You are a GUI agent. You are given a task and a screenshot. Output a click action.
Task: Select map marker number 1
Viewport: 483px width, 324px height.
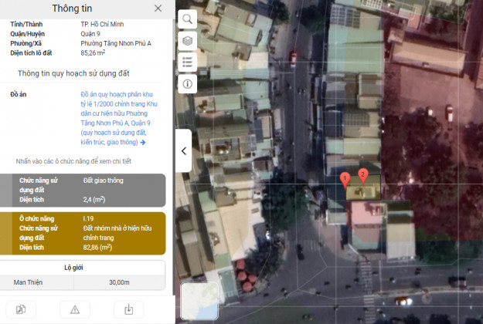click(345, 181)
